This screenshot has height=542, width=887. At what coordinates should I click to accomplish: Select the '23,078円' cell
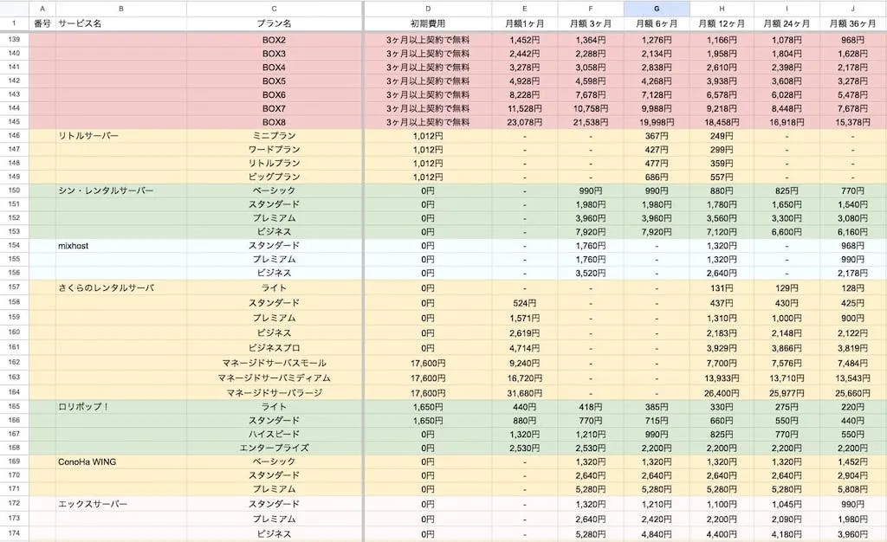click(x=524, y=122)
